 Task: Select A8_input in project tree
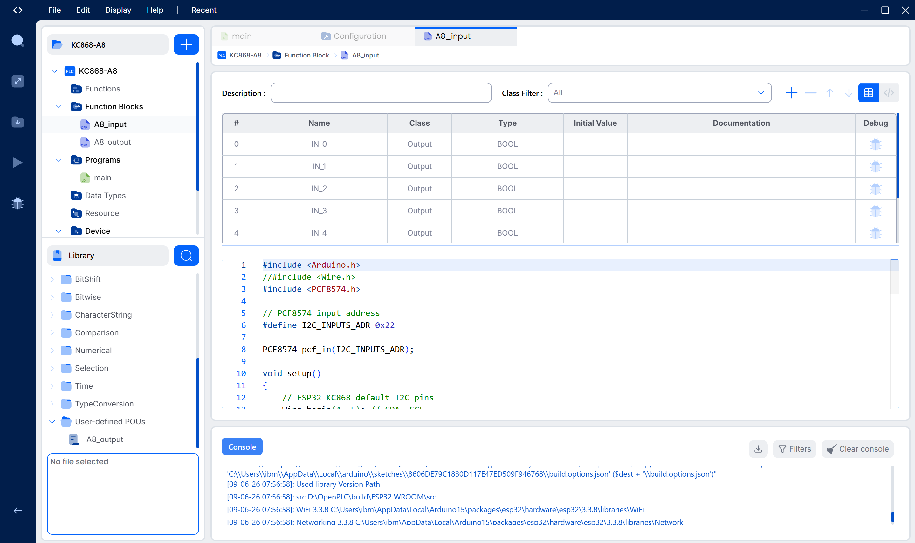click(110, 124)
